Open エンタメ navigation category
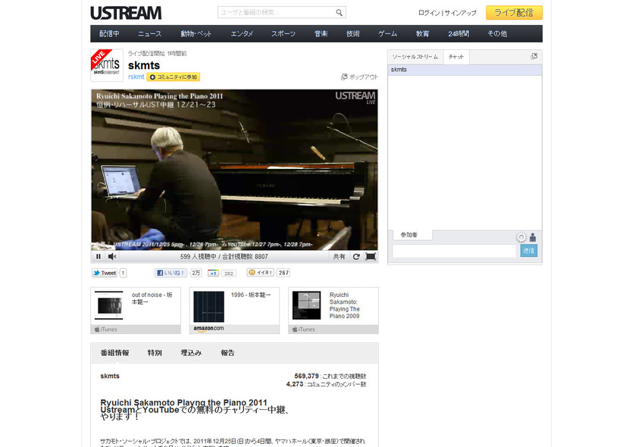This screenshot has width=626, height=447. tap(242, 34)
